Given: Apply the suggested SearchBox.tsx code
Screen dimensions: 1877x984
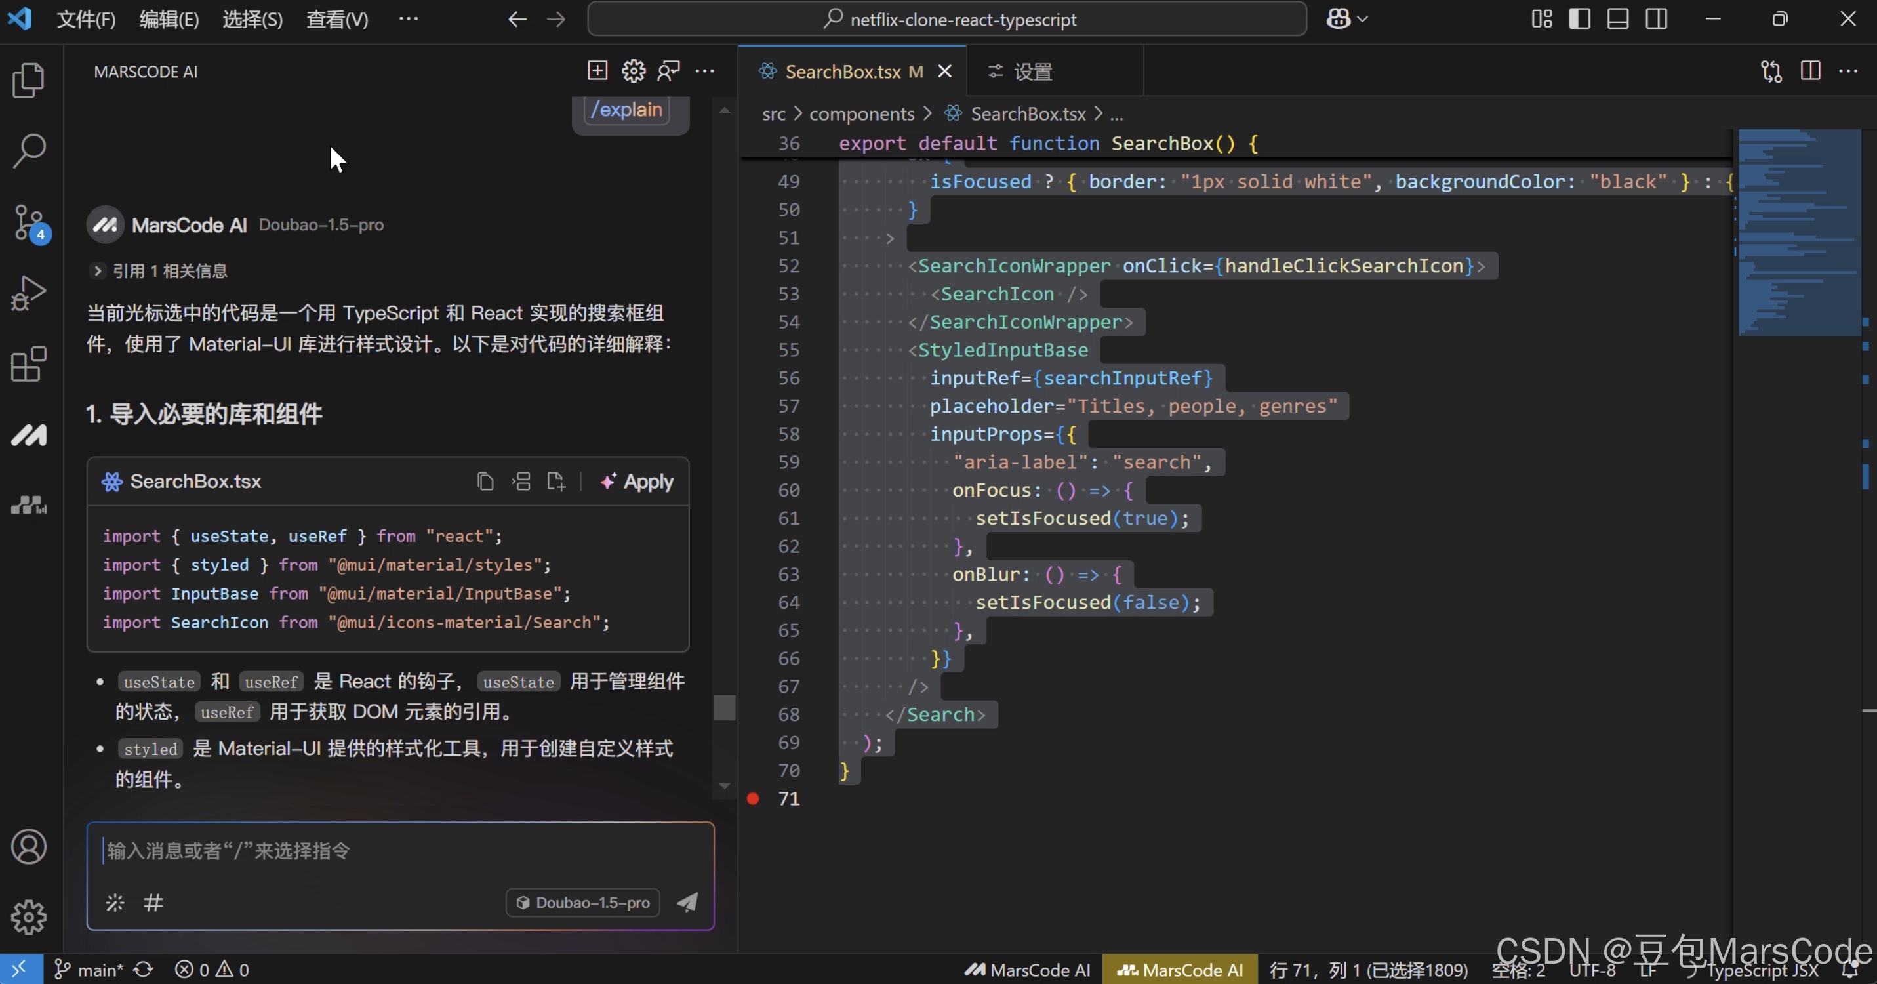Looking at the screenshot, I should (x=637, y=482).
